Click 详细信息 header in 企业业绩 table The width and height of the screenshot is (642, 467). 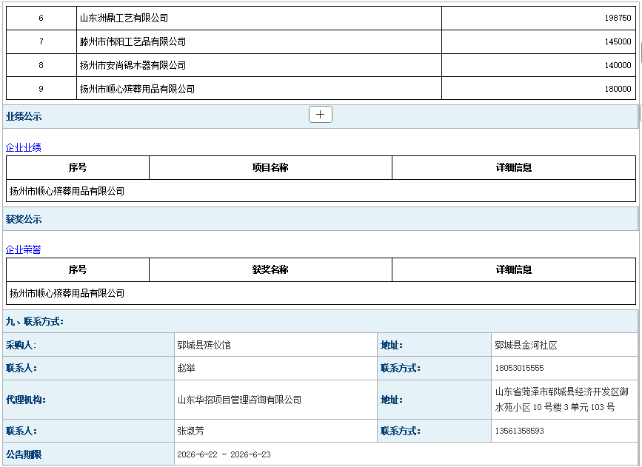(514, 167)
